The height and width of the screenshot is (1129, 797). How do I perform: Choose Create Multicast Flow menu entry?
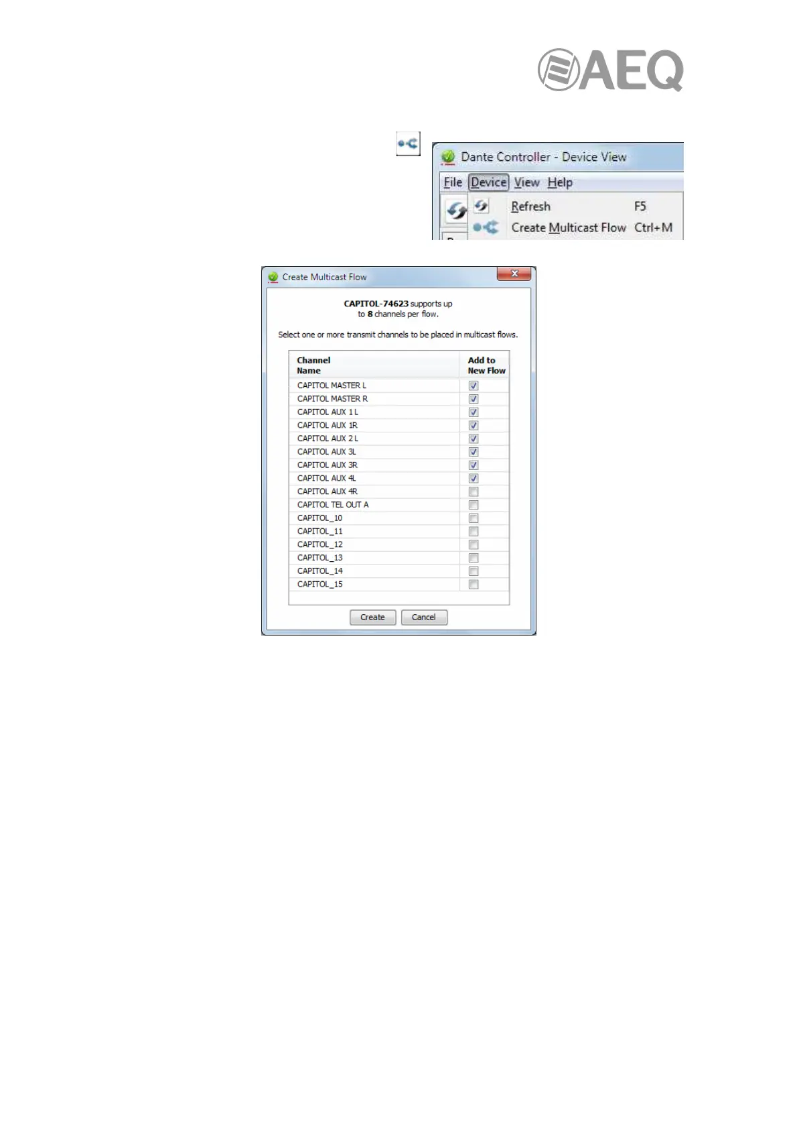coord(569,228)
